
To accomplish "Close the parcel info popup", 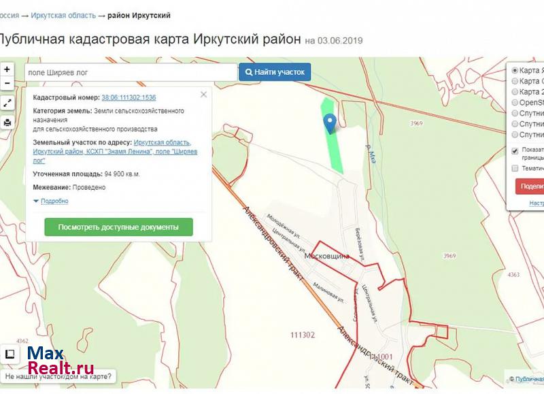I will point(203,95).
